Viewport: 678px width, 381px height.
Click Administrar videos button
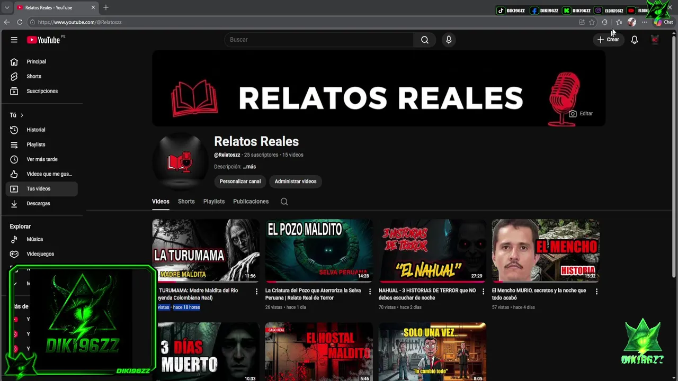[296, 182]
